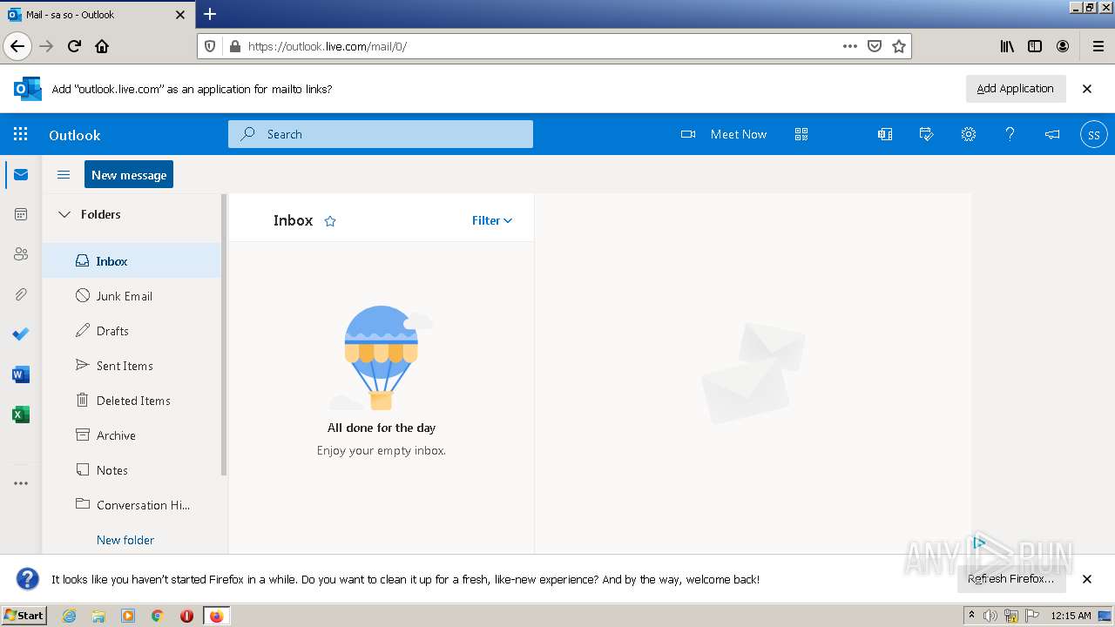Screen dimensions: 1115x627
Task: Open the What's new megaphone icon
Action: click(x=1052, y=134)
